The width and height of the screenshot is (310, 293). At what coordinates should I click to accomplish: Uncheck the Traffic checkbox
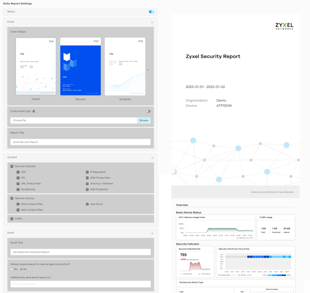pyautogui.click(x=12, y=219)
